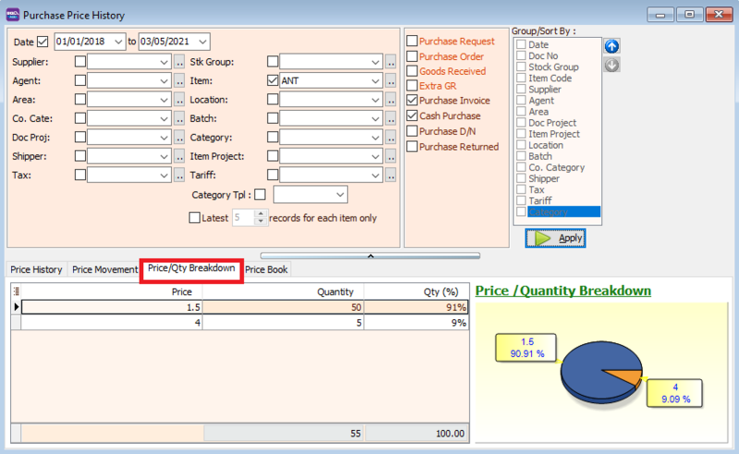Open the end date 03/05/2021 dropdown

coord(202,42)
